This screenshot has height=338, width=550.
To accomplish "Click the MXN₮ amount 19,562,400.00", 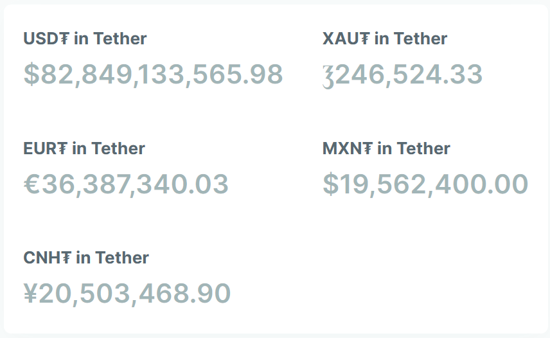I will tap(434, 185).
